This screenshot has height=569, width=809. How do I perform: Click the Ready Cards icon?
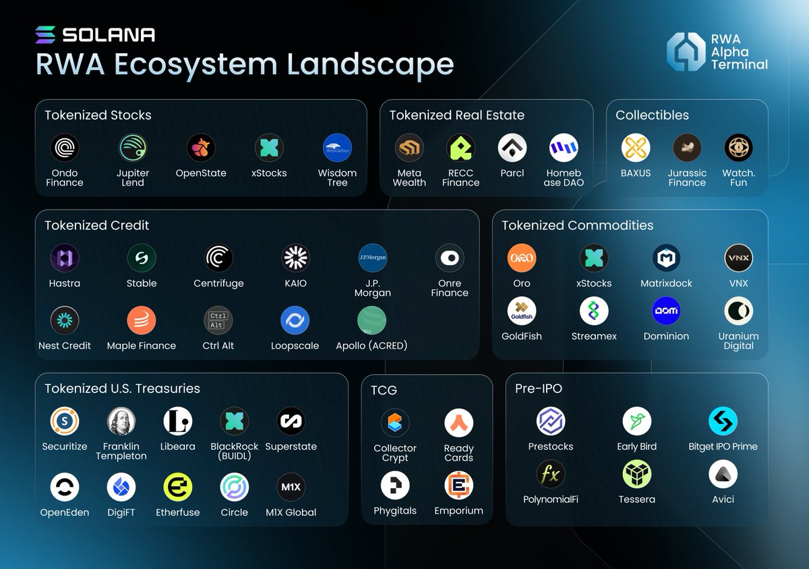tap(459, 423)
